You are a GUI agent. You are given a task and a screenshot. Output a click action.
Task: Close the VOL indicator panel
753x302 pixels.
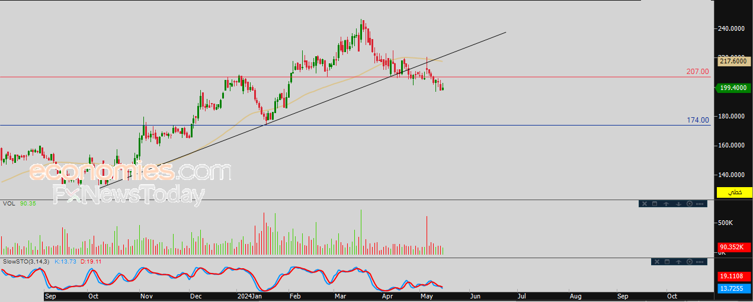[645, 204]
